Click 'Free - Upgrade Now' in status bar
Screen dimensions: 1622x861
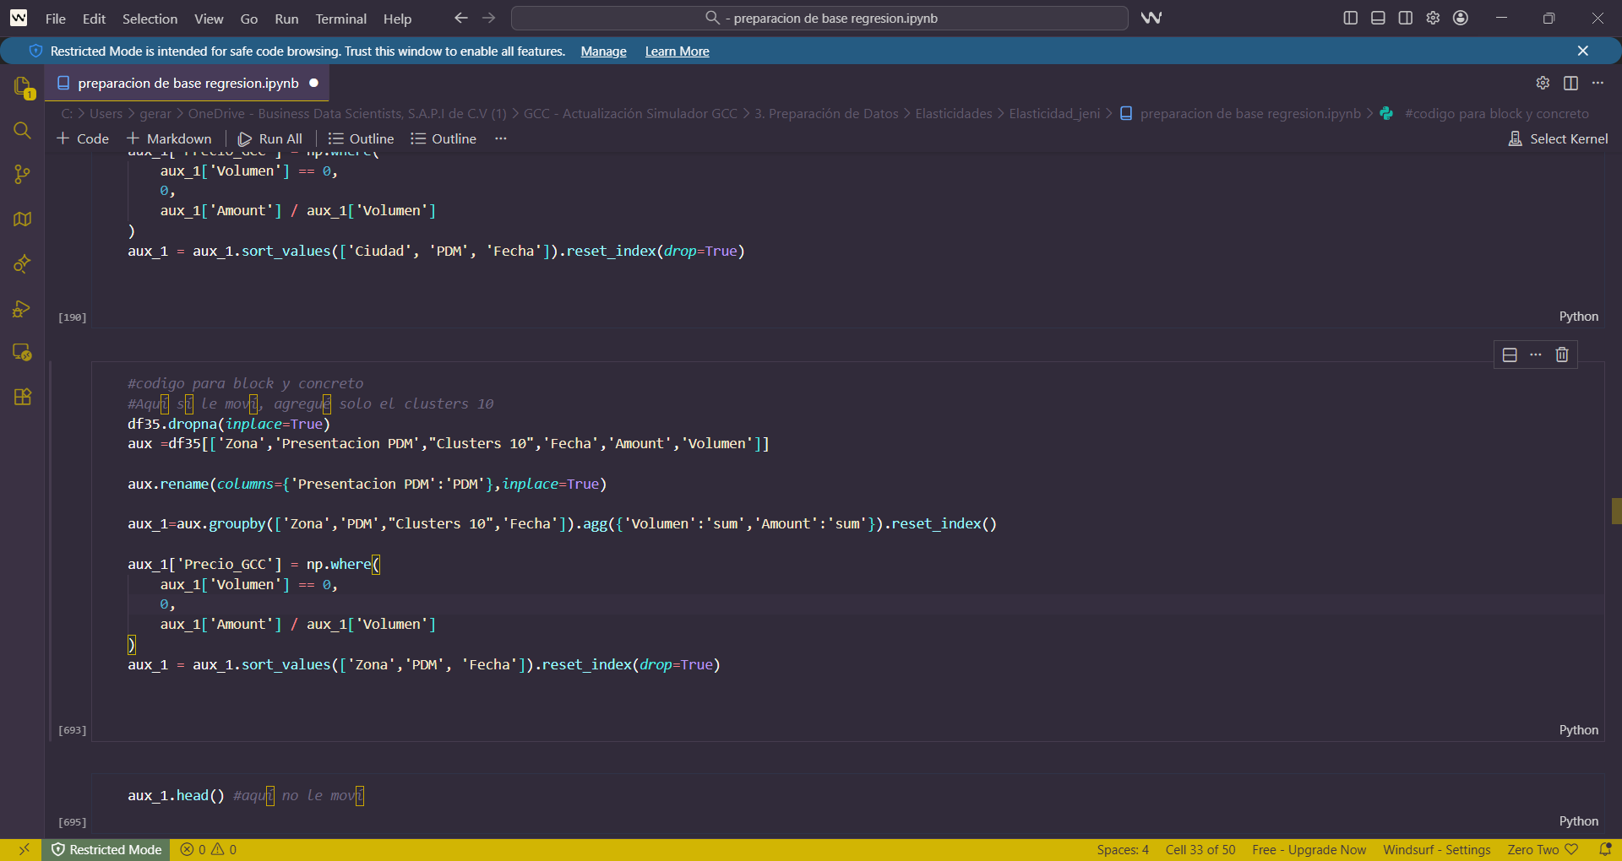(1309, 849)
